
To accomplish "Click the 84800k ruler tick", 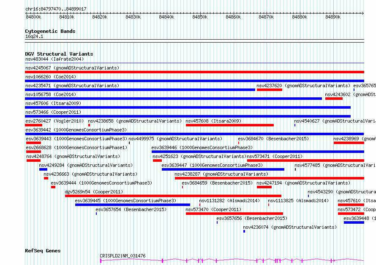I will tap(33, 17).
